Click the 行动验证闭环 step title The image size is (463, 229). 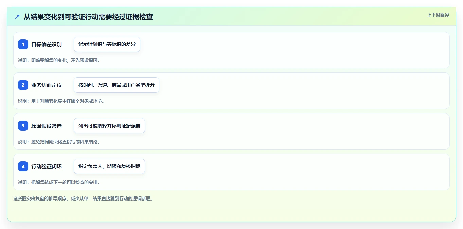[x=47, y=166]
